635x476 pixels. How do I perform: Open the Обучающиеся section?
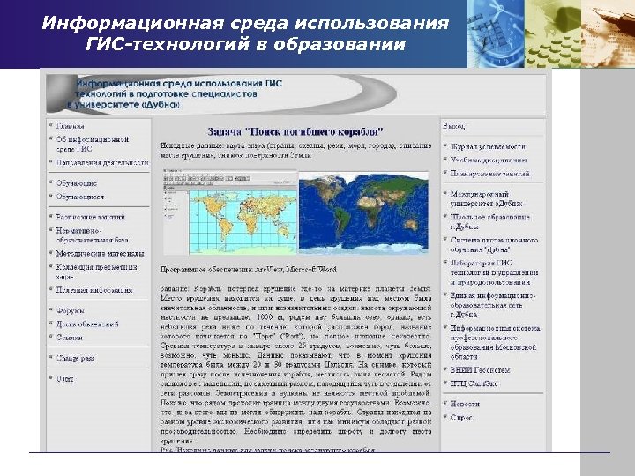click(80, 197)
